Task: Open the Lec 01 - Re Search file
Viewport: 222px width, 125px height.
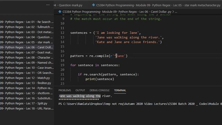Action: click(x=27, y=22)
